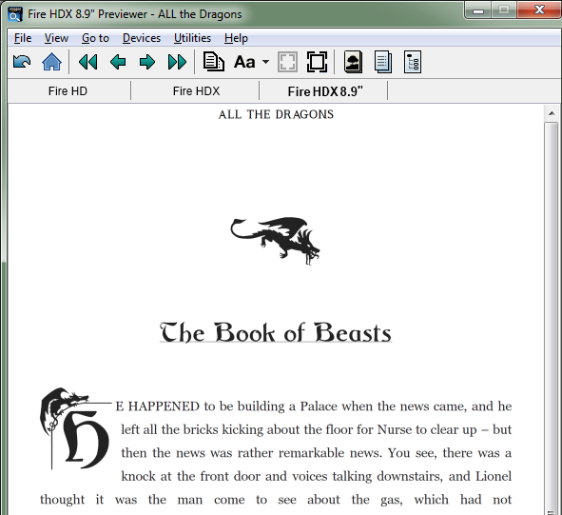Jump back with double left arrows

click(x=87, y=62)
